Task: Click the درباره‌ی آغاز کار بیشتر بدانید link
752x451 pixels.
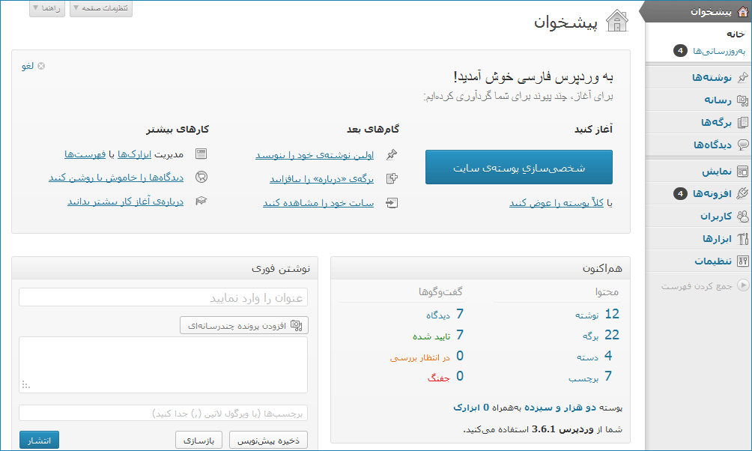Action: click(126, 202)
